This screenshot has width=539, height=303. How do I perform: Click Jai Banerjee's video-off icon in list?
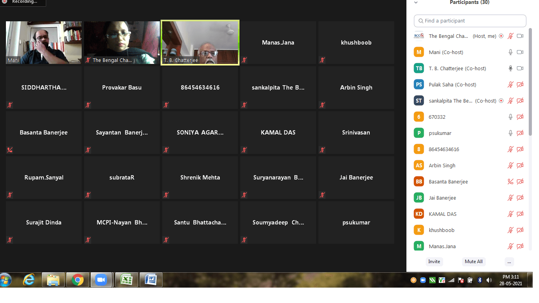520,198
